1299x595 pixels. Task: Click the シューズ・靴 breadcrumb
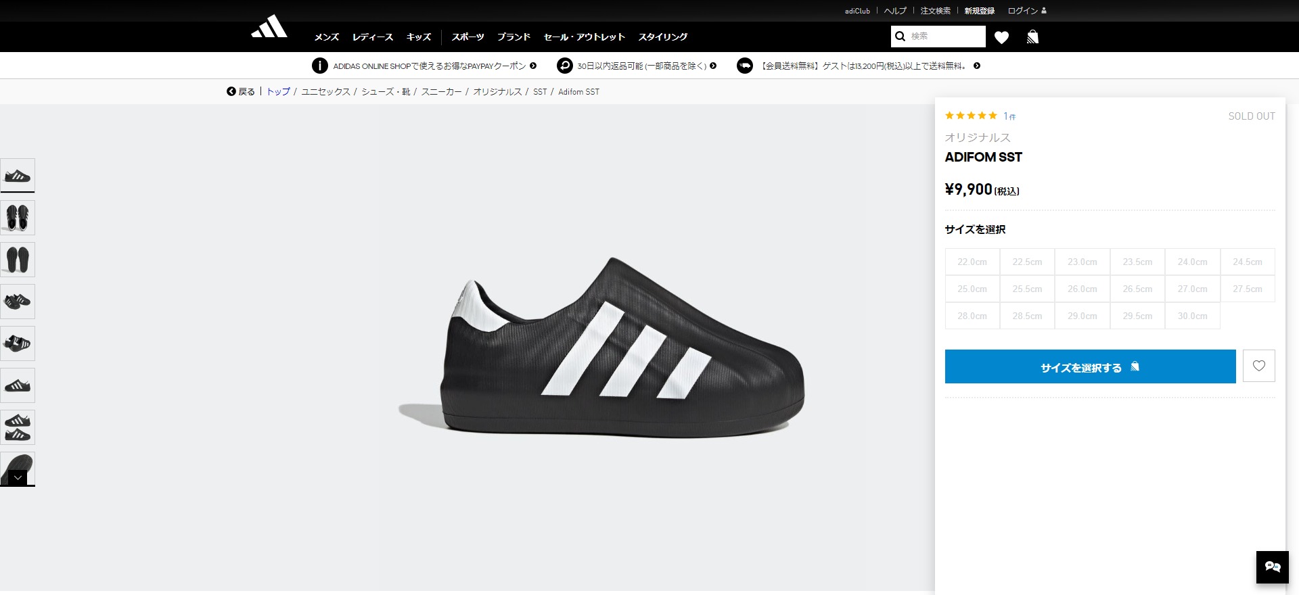tap(386, 92)
